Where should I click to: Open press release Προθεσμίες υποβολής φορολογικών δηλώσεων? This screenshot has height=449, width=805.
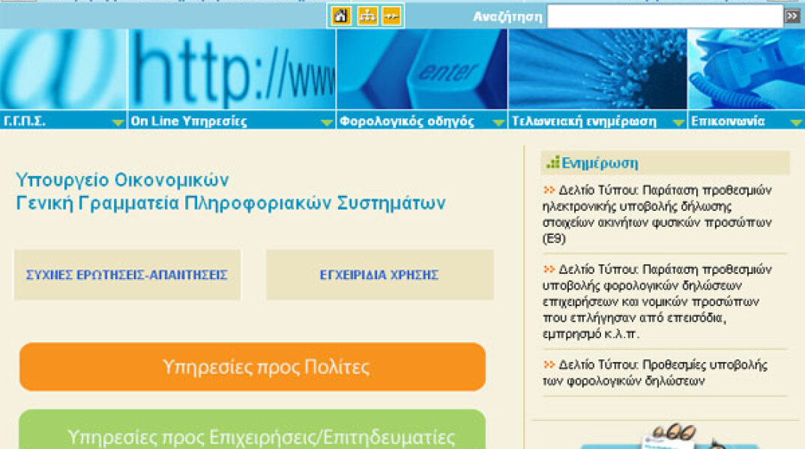pyautogui.click(x=656, y=373)
